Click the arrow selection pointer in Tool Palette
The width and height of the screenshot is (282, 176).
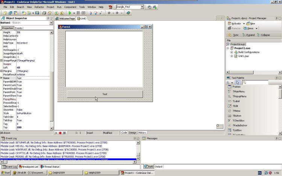coord(238,83)
